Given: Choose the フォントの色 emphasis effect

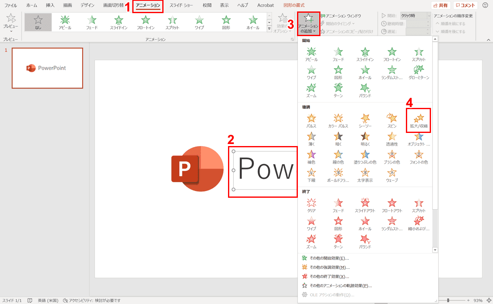Looking at the screenshot, I should pyautogui.click(x=419, y=157).
